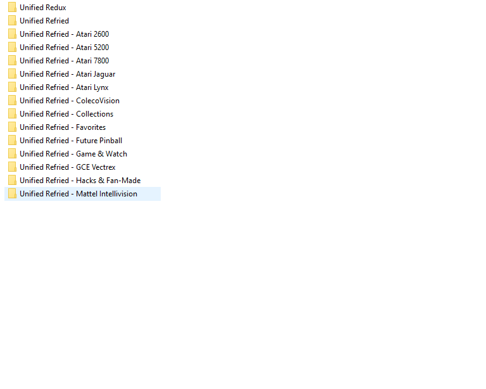
Task: Select 'Unified Refried - Atari Lynx' name text
Action: coord(64,87)
